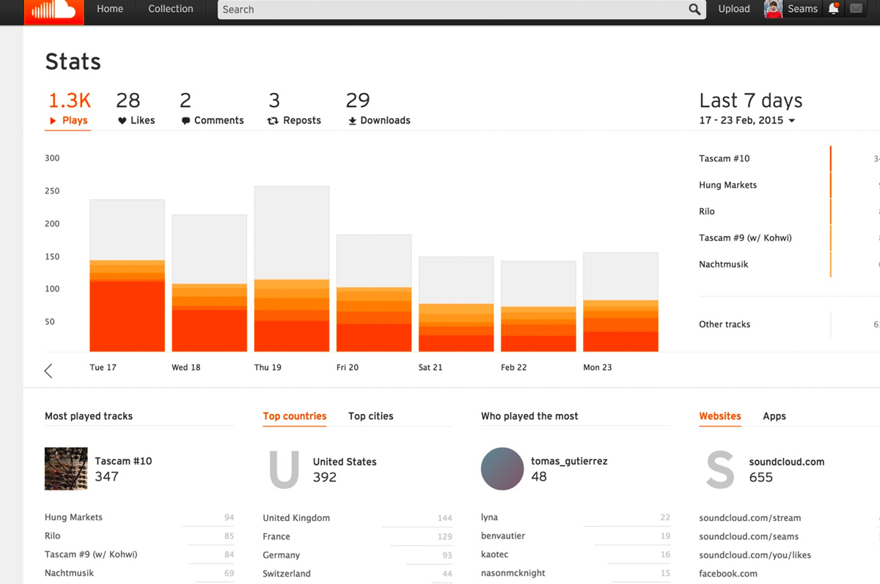Select the Likes stat tab

pyautogui.click(x=136, y=109)
